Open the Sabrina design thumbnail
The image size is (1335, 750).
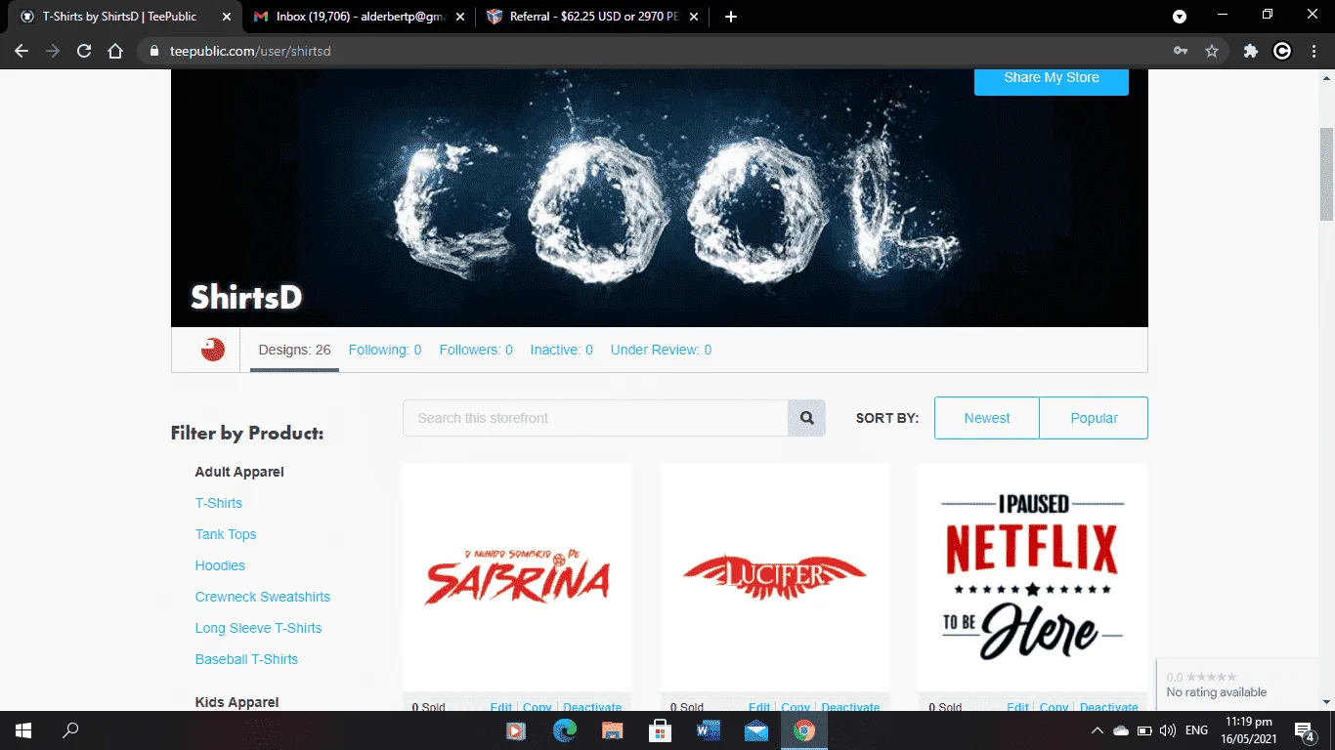coord(516,577)
